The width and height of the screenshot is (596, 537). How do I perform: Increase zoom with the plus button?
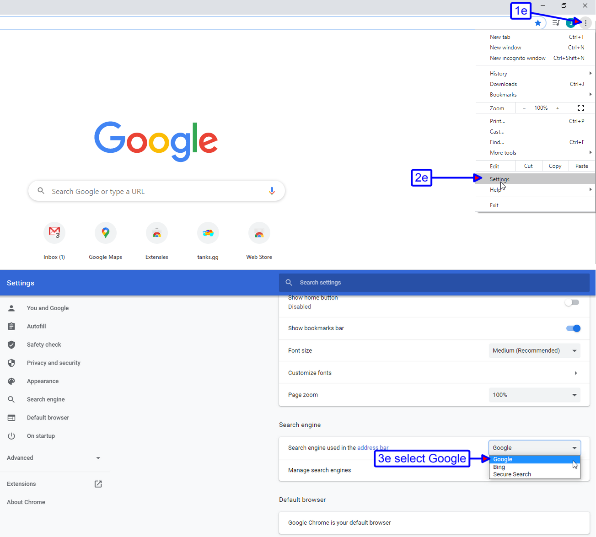point(558,108)
